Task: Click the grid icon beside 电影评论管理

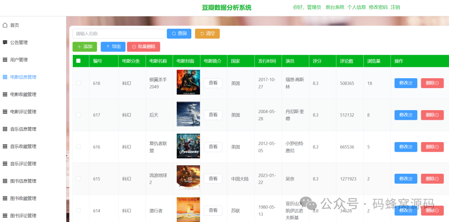Action: coord(5,112)
